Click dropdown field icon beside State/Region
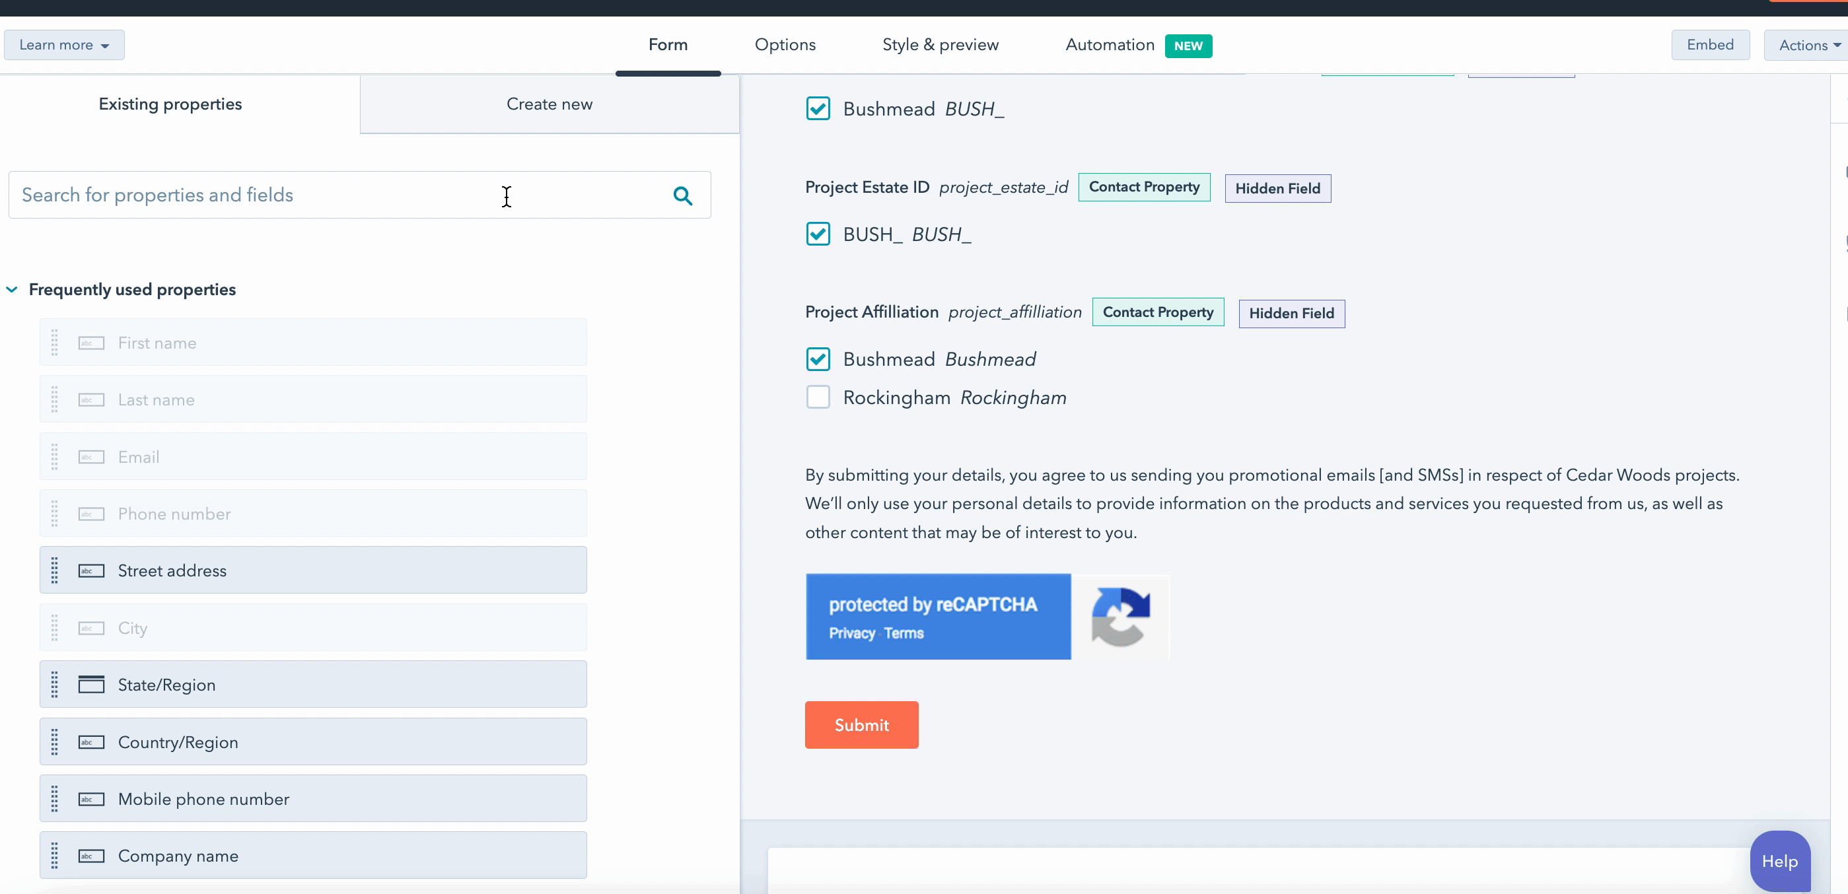Screen dimensions: 1848x894 91,685
